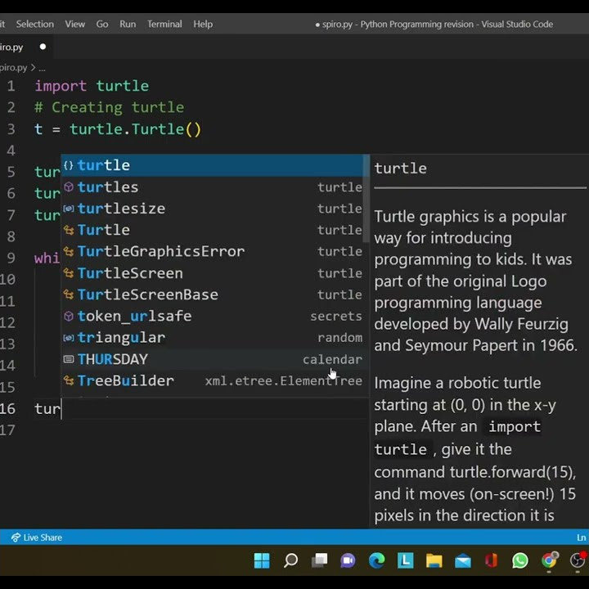Click the class icon beside 'TreeBuilder'
Screen dimensions: 589x589
[x=69, y=381]
